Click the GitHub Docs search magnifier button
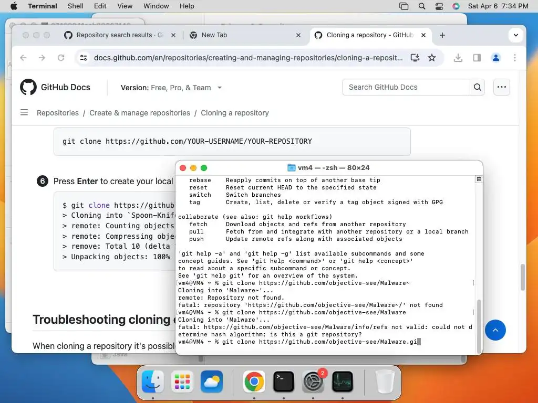Image resolution: width=538 pixels, height=403 pixels. pyautogui.click(x=477, y=87)
